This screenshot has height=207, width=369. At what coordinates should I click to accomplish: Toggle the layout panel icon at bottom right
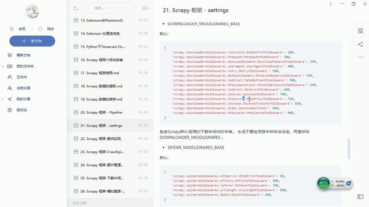click(x=360, y=197)
